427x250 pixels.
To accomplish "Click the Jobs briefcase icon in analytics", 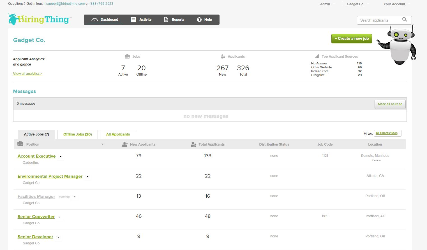I will pos(127,57).
